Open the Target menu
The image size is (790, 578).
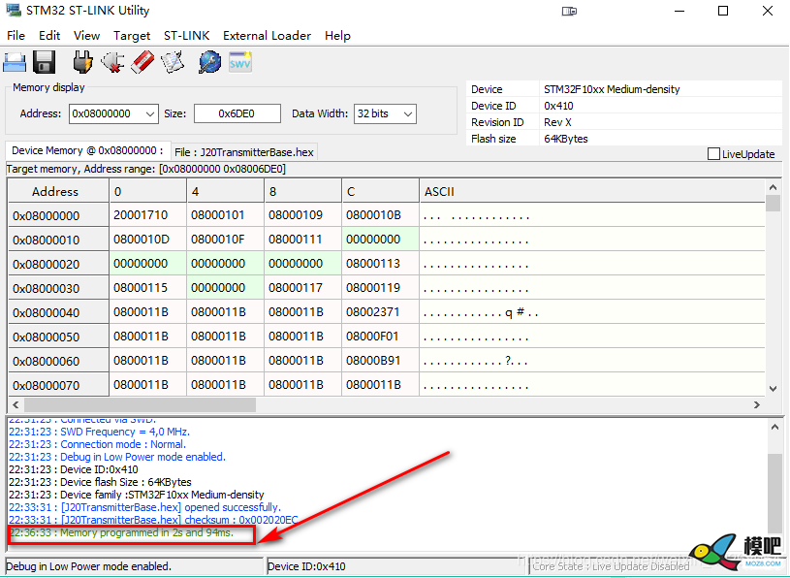(x=132, y=36)
